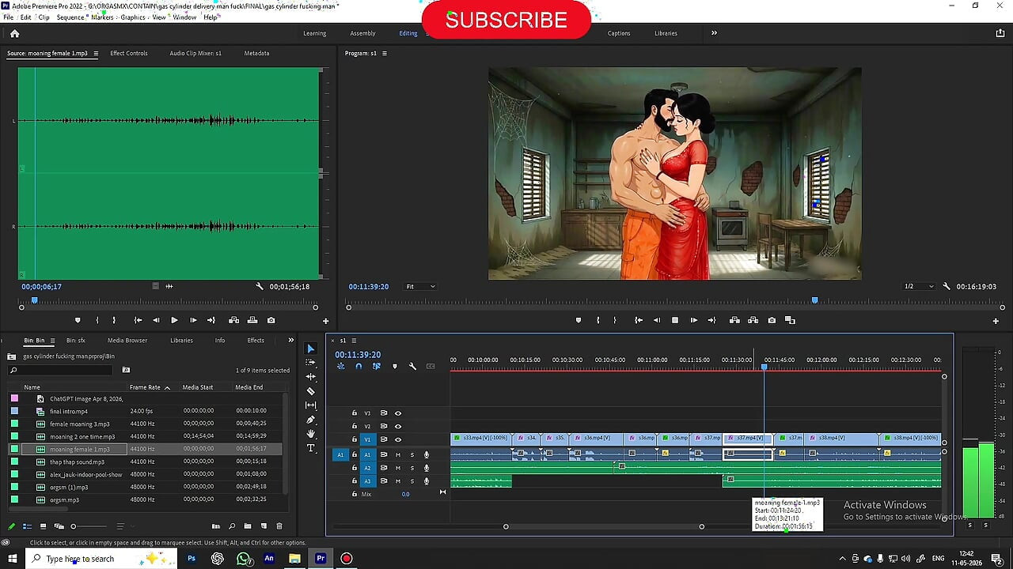Play clip in Source monitor
Viewport: 1013px width, 569px height.
174,320
